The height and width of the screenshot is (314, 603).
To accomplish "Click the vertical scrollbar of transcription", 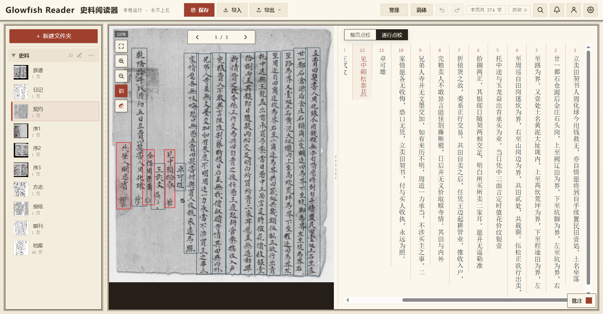I will pos(589,168).
